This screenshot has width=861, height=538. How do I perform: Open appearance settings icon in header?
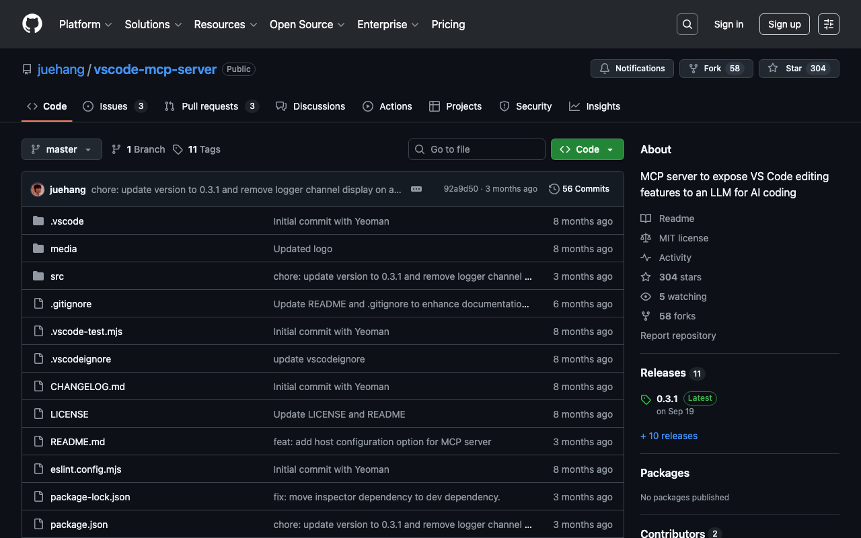pyautogui.click(x=828, y=24)
